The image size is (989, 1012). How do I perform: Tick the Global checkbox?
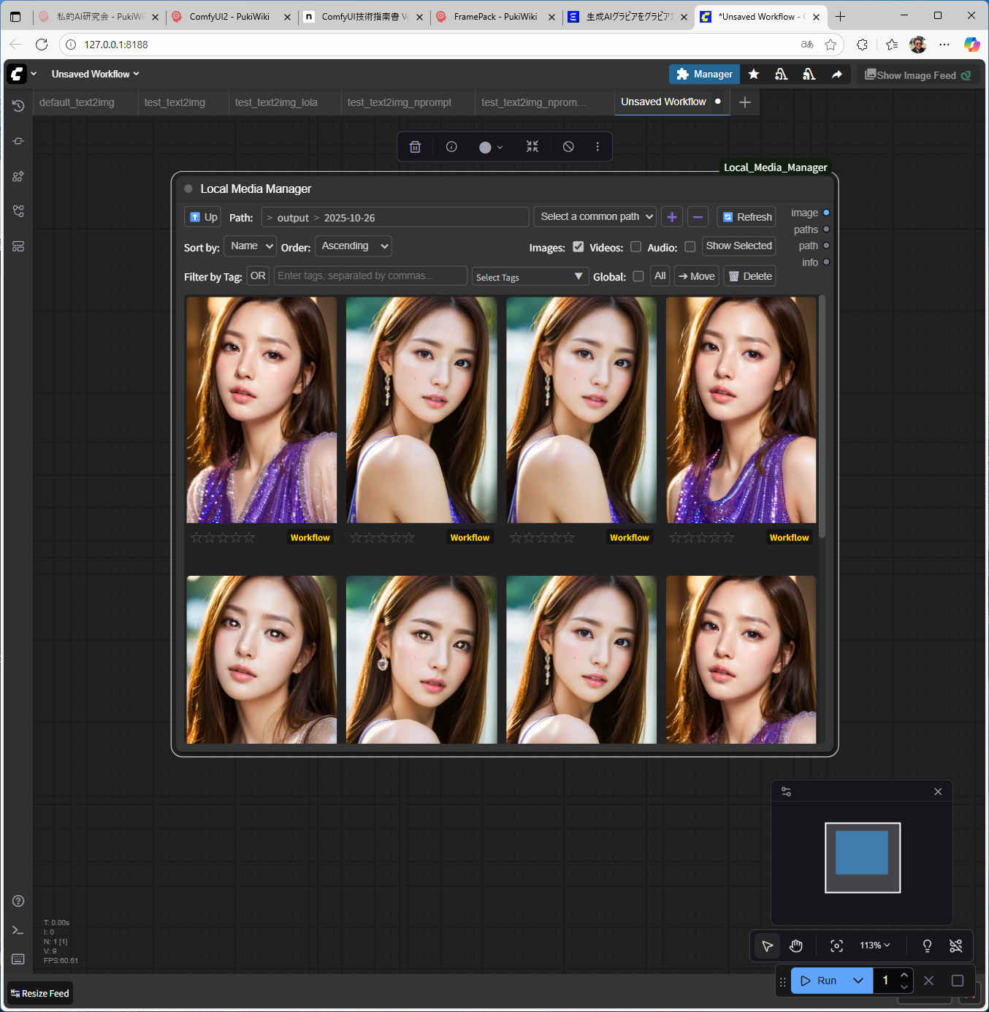638,276
